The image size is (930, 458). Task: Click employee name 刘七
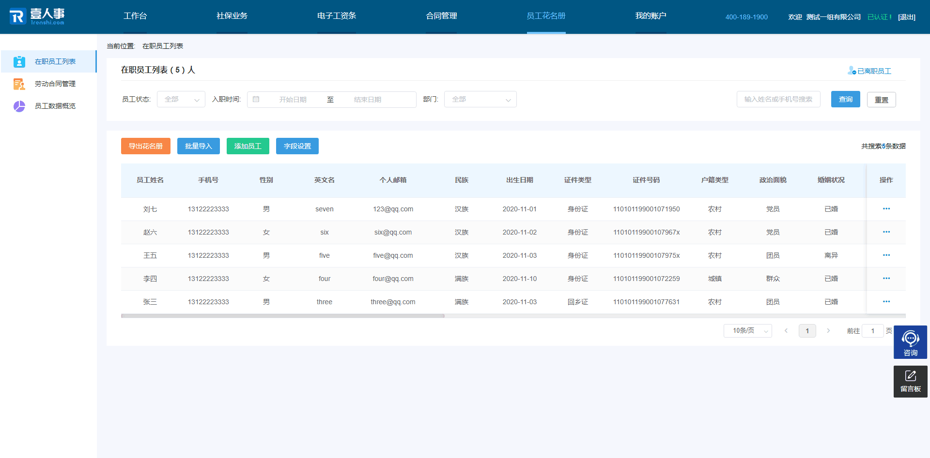pyautogui.click(x=150, y=209)
